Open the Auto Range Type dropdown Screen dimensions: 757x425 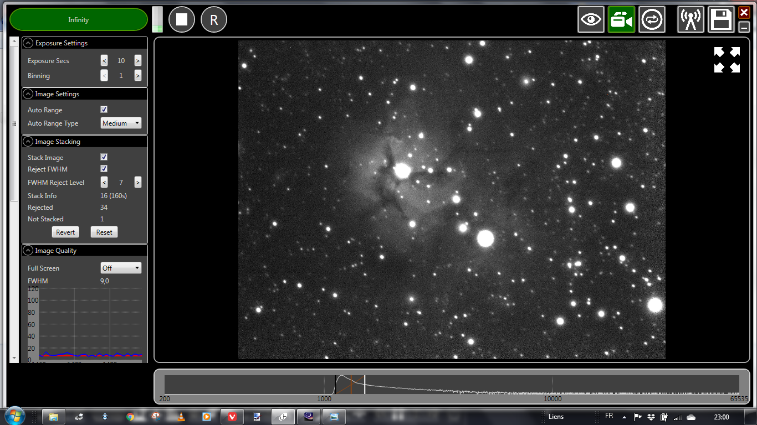click(121, 123)
